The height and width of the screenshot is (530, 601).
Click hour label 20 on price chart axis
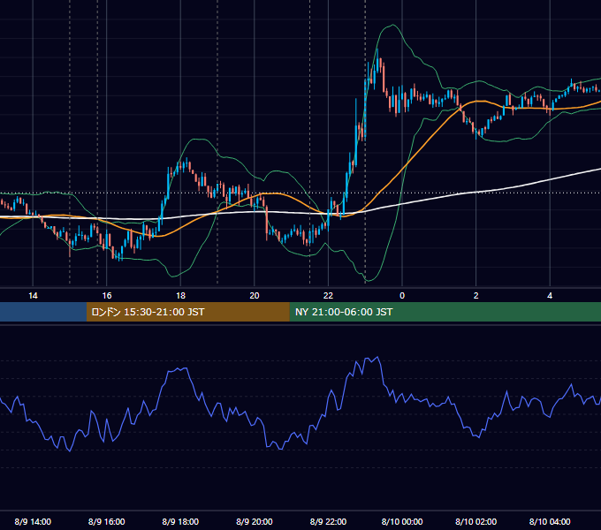(255, 296)
